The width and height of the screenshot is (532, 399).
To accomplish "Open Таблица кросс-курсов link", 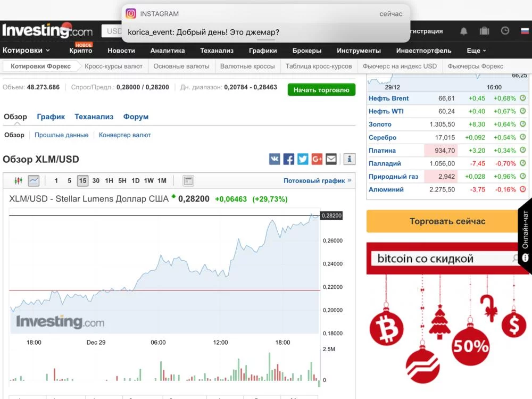I will point(318,66).
